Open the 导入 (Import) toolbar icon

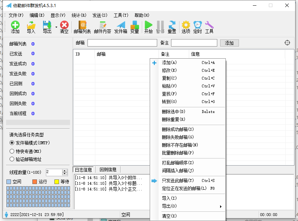coord(31,27)
